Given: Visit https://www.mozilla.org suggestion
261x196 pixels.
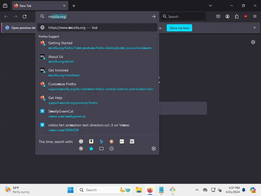Looking at the screenshot, I should click(x=97, y=28).
